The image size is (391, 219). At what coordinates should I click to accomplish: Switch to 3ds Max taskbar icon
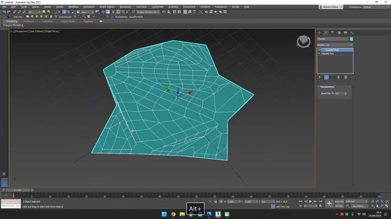(x=218, y=214)
